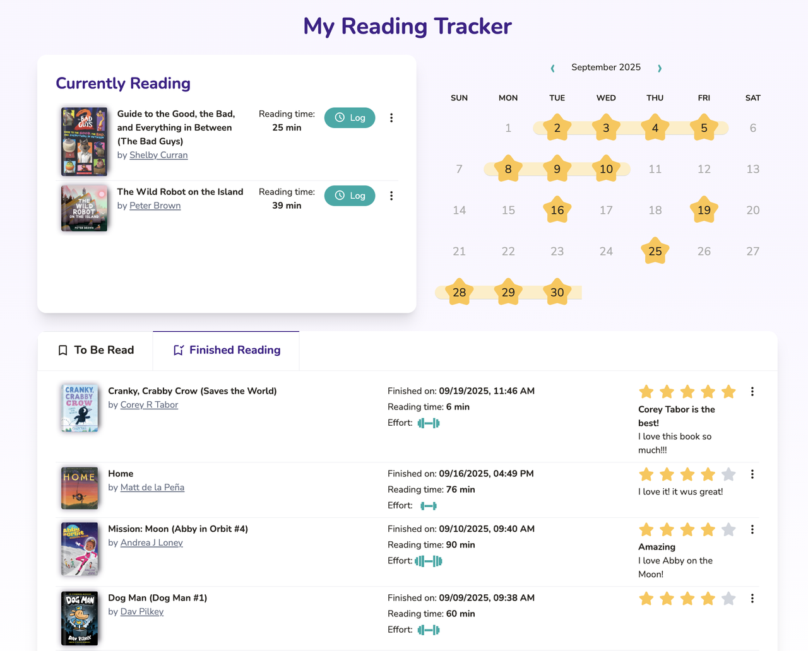Screen dimensions: 808x651
Task: Click the star on September 25
Action: pos(655,251)
